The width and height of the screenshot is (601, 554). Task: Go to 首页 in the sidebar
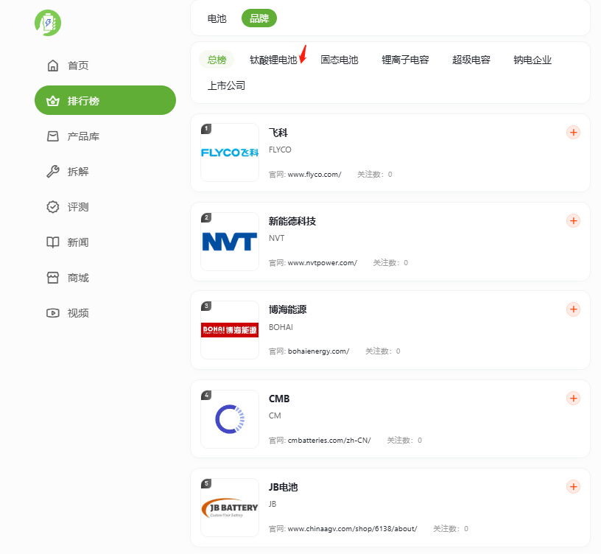[78, 66]
